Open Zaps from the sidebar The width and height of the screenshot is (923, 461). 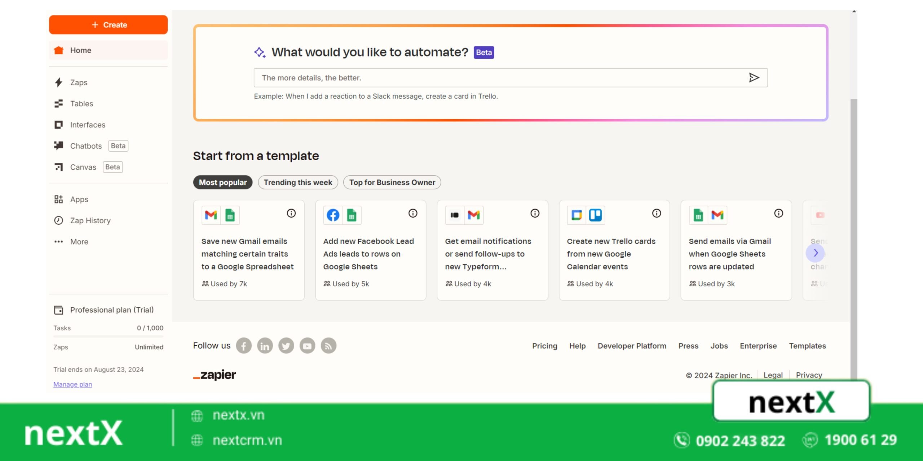pyautogui.click(x=79, y=82)
